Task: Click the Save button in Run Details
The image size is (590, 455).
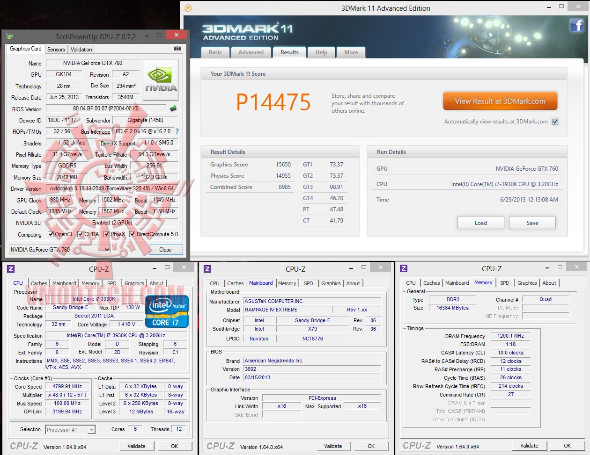Action: pos(532,223)
